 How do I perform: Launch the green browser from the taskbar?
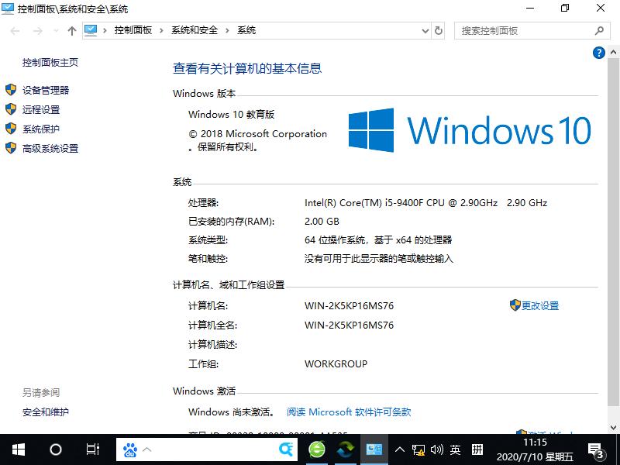tap(317, 449)
